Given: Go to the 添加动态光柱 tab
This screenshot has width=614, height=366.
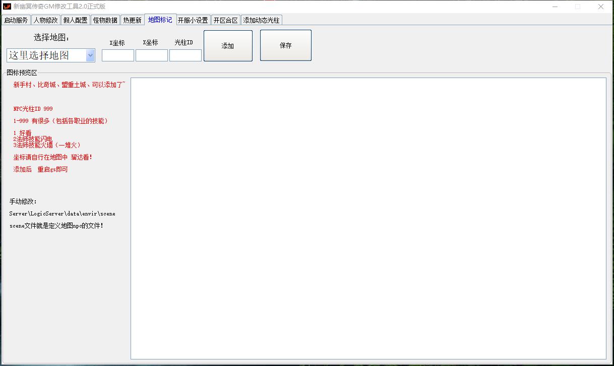Looking at the screenshot, I should [x=261, y=20].
